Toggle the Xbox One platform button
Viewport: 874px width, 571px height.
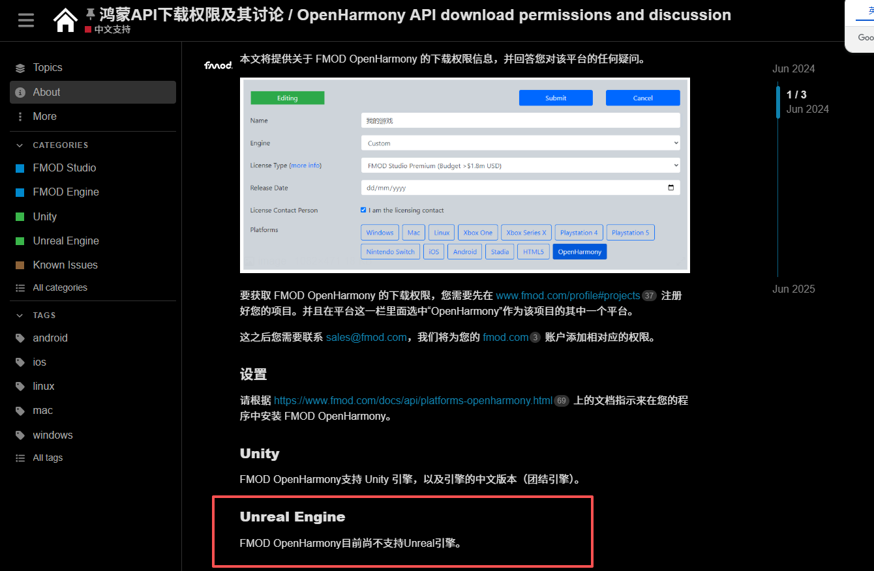click(478, 233)
